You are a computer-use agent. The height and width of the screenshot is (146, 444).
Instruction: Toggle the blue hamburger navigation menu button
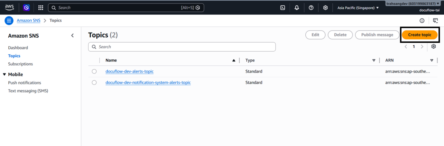[x=9, y=20]
